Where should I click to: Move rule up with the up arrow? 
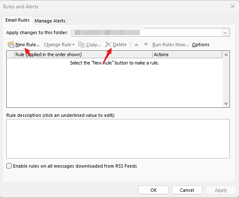137,45
